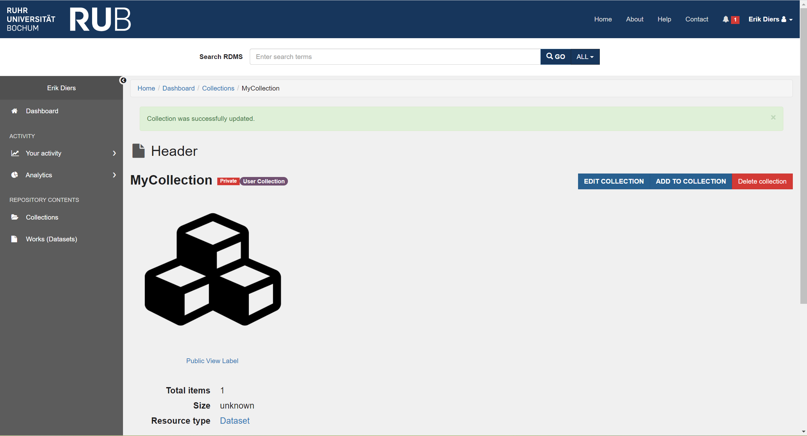Click the Contact menu item

(697, 19)
